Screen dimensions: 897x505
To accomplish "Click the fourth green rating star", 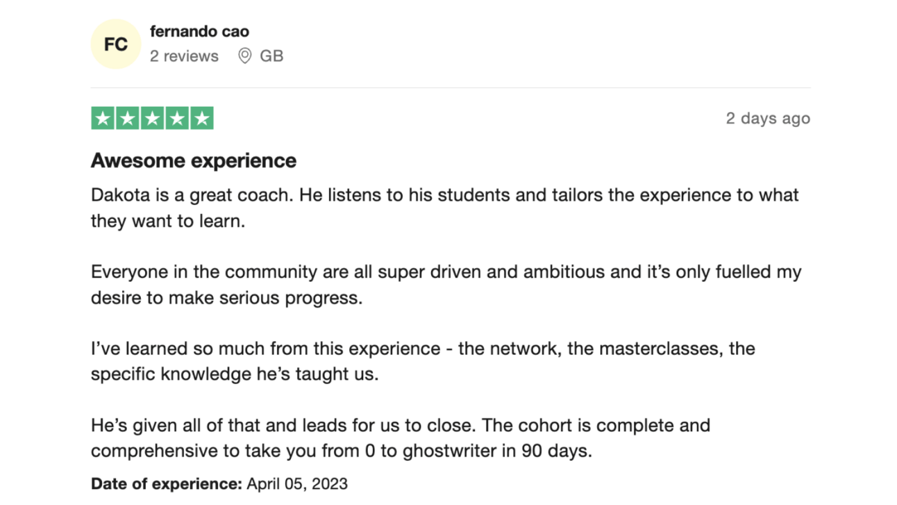I will pos(177,119).
